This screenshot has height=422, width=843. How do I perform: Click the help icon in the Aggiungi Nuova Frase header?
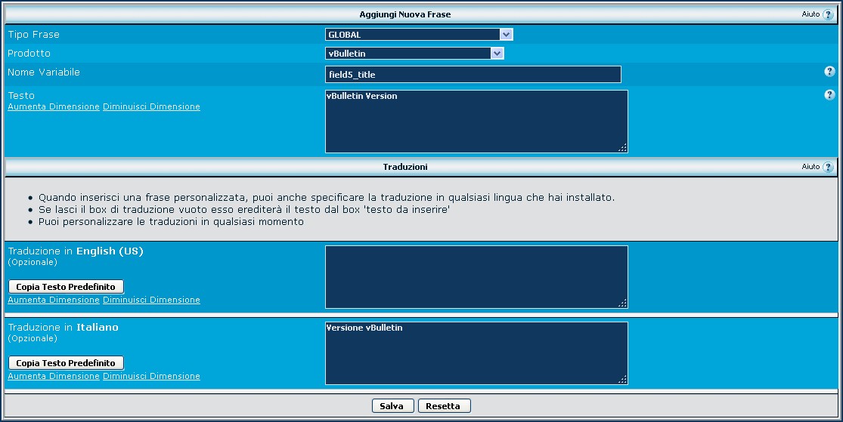828,14
